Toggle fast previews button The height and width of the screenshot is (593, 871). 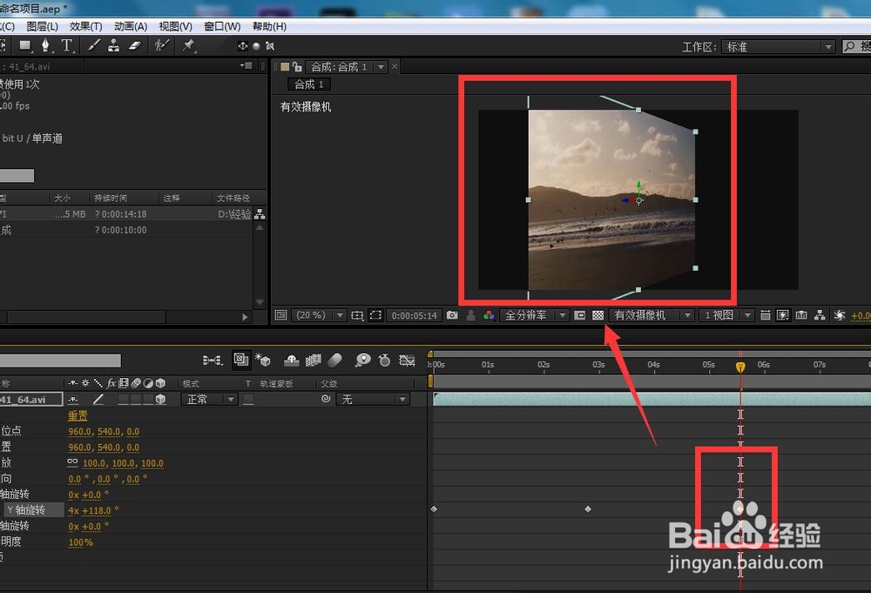point(783,315)
